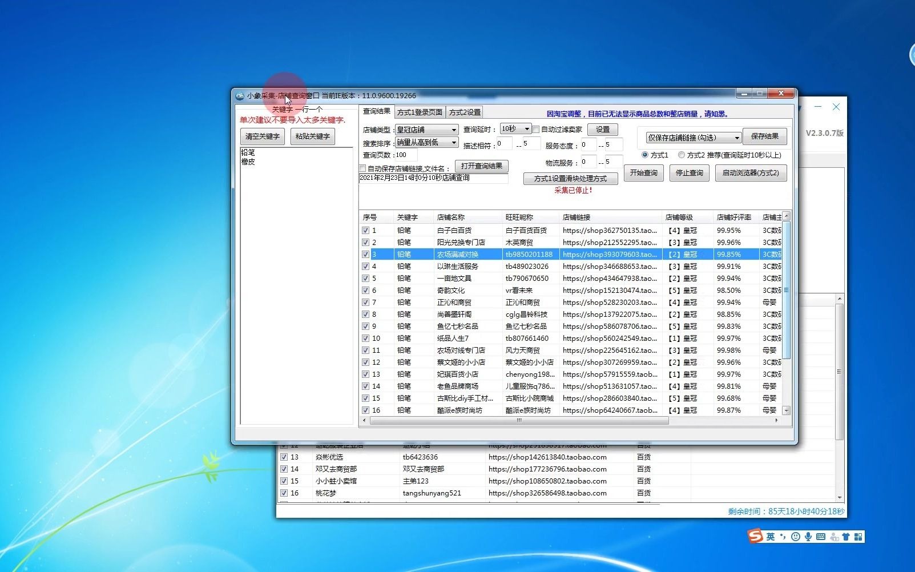Open Sogou account login icon

click(x=834, y=537)
